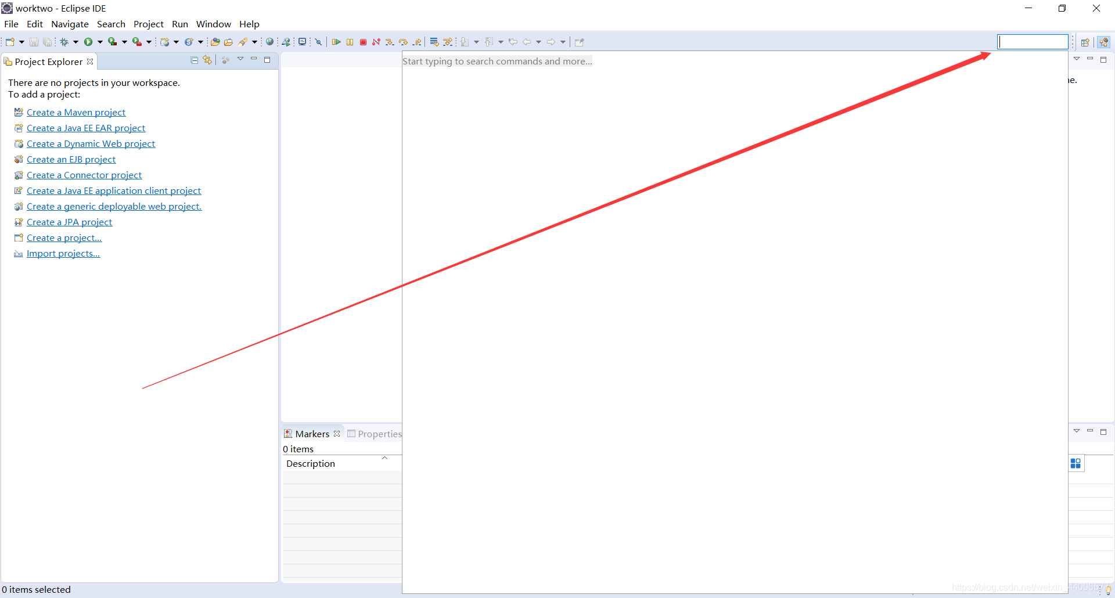The width and height of the screenshot is (1115, 598).
Task: Open the Next Annotation dropdown arrow
Action: 476,42
